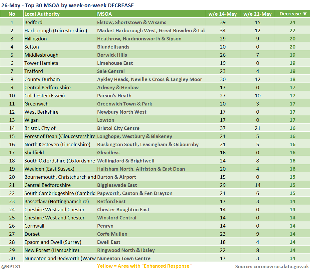Select the 'Colchester (Essex)' cell
310x270 pixels.
tap(60, 95)
